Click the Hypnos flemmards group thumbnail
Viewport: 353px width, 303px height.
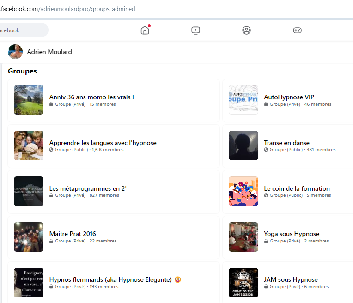point(29,283)
